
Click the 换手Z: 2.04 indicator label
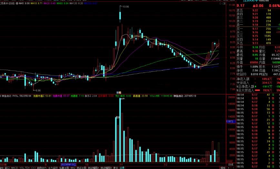click(91, 96)
